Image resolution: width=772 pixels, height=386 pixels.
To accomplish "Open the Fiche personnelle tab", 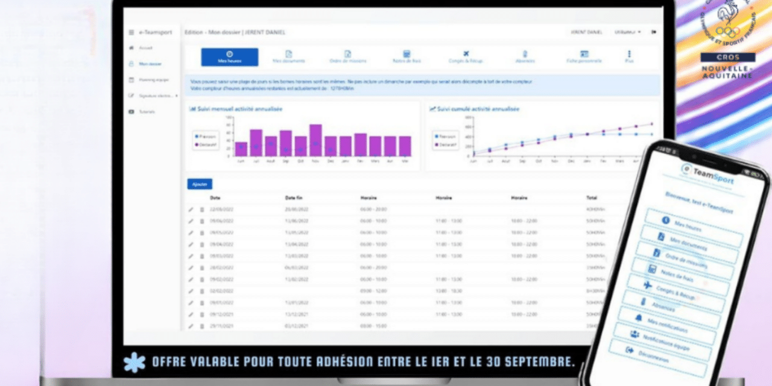I will [x=584, y=57].
